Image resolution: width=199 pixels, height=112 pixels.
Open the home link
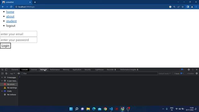tap(10, 12)
